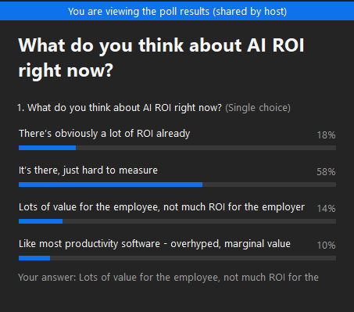The image size is (354, 312).
Task: Click the unfilled gray part of 10% bar
Action: tap(193, 258)
